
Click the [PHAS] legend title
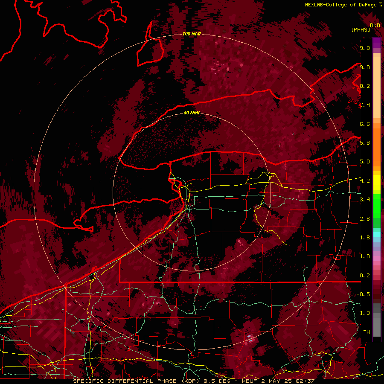[361, 29]
